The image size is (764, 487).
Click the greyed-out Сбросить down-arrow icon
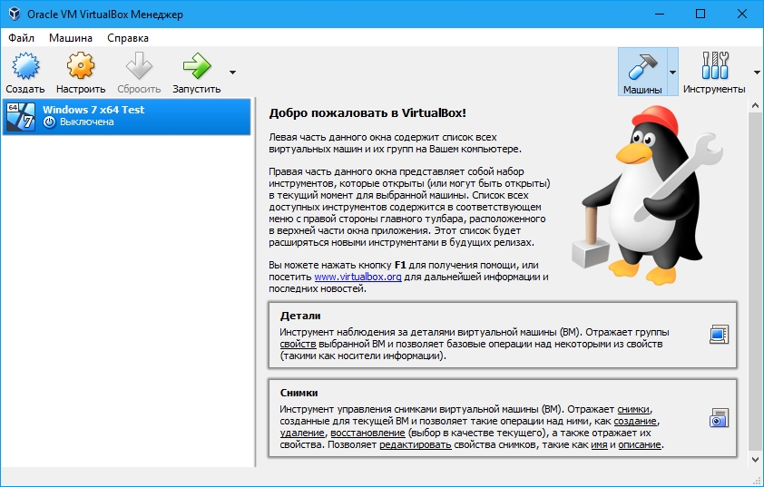pyautogui.click(x=139, y=65)
